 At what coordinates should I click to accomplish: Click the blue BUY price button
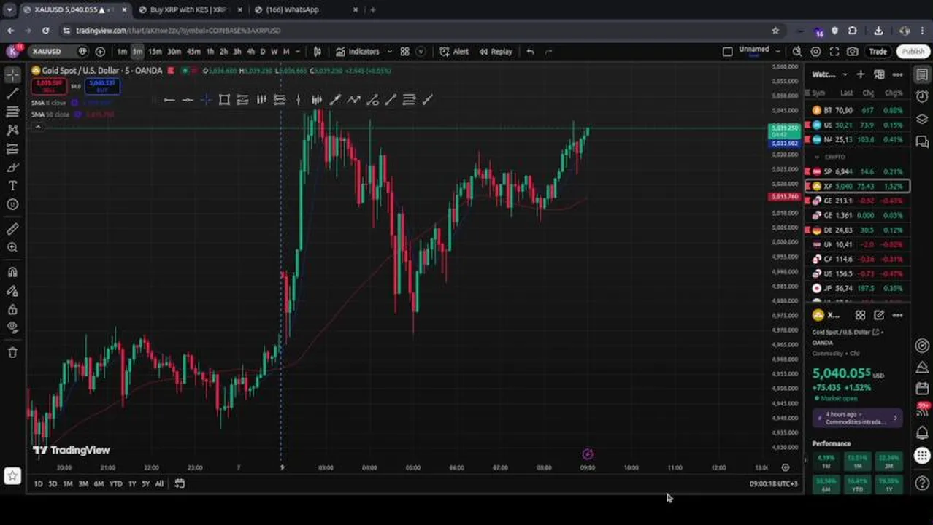click(101, 85)
